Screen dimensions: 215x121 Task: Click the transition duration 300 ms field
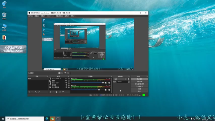[122, 82]
